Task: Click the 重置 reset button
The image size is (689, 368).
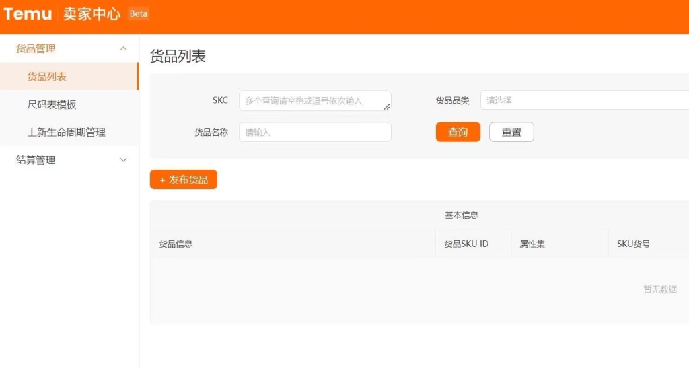Action: click(x=511, y=133)
